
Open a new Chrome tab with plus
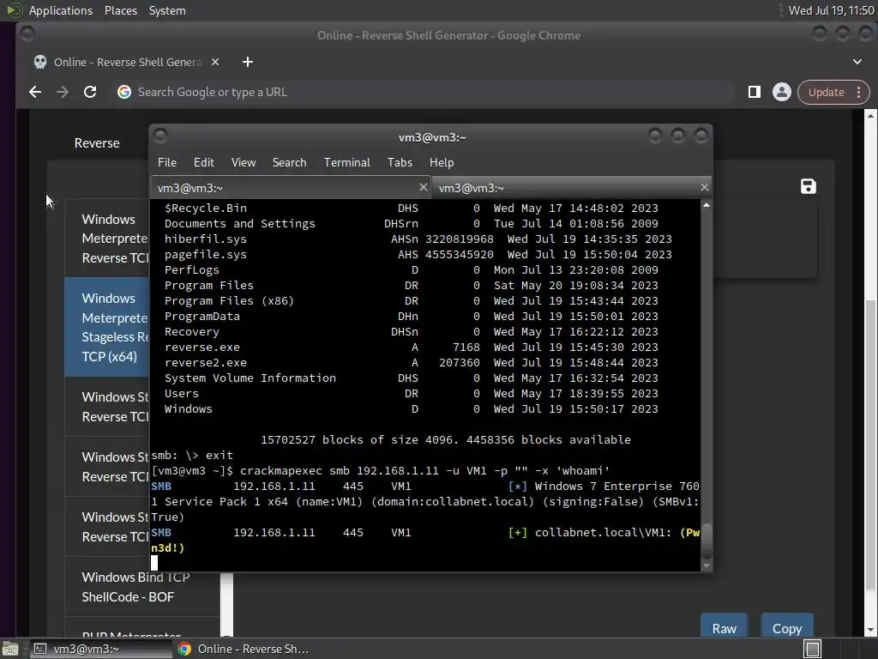coord(248,62)
